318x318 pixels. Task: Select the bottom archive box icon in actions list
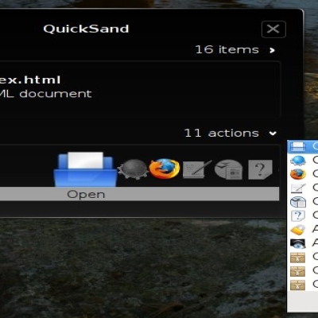[x=298, y=285]
